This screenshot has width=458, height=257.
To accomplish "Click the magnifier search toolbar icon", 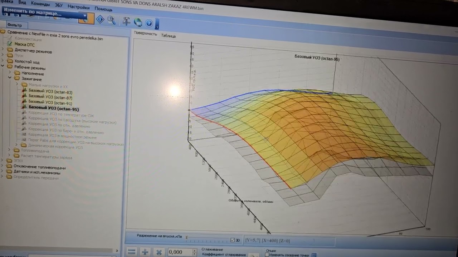I will tap(111, 20).
